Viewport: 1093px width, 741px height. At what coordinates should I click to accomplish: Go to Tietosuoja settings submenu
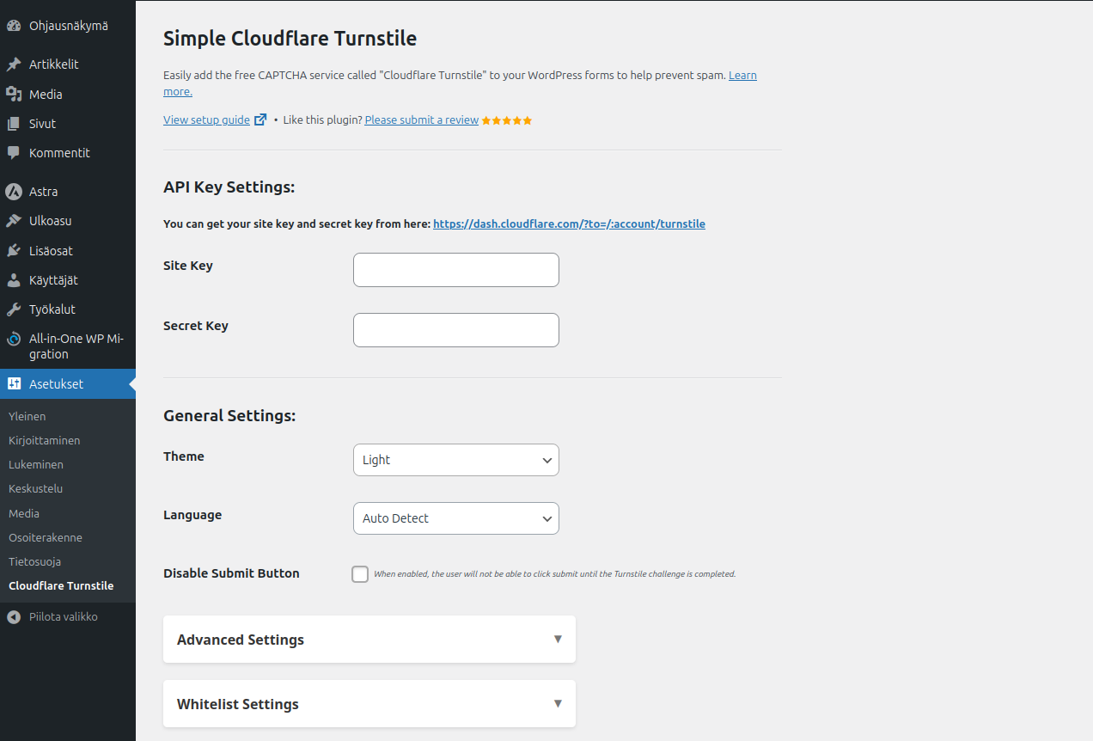point(35,561)
